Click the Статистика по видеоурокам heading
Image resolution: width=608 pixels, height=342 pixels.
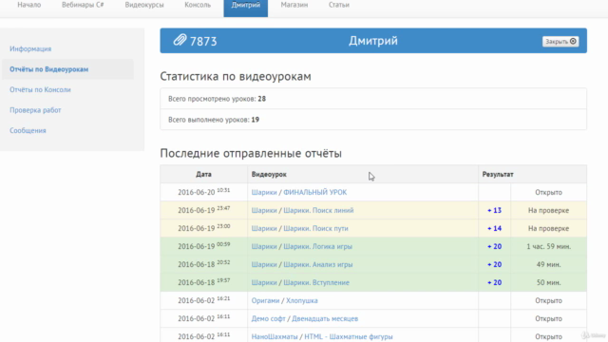coord(236,76)
